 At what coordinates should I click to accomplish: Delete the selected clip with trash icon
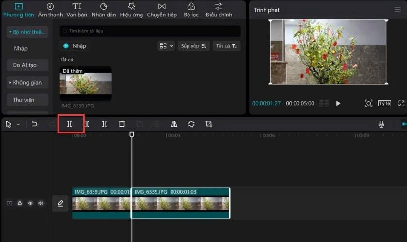[x=122, y=124]
